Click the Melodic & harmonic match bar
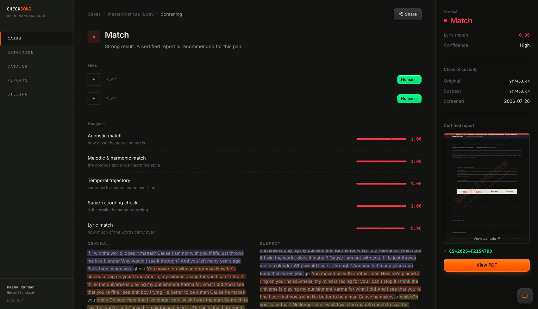The width and height of the screenshot is (538, 309). (381, 161)
